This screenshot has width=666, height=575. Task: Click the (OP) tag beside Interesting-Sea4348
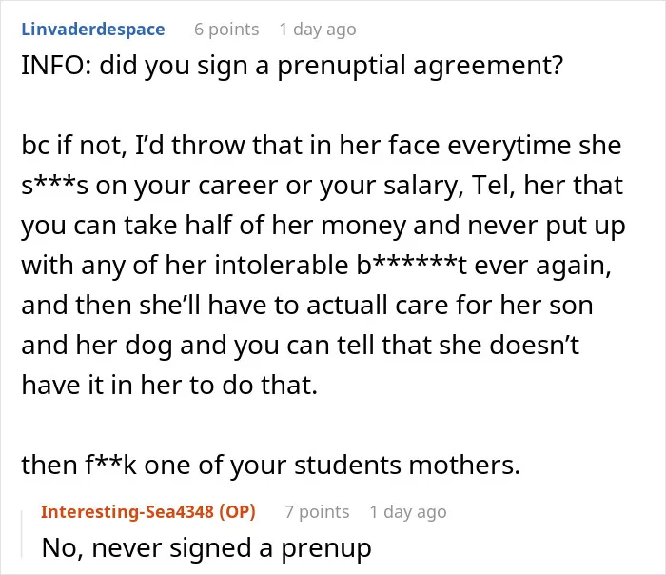click(x=237, y=511)
